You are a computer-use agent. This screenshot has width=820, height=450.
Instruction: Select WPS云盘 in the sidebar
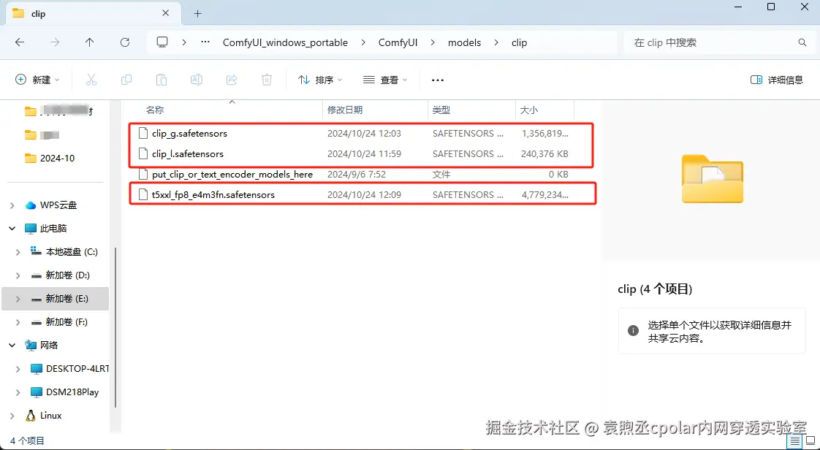58,205
